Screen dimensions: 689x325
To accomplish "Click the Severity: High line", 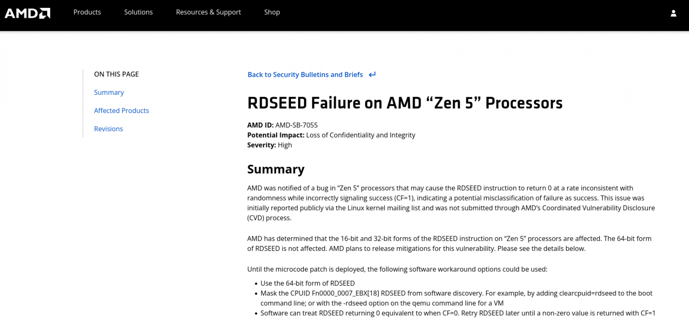I will point(269,145).
